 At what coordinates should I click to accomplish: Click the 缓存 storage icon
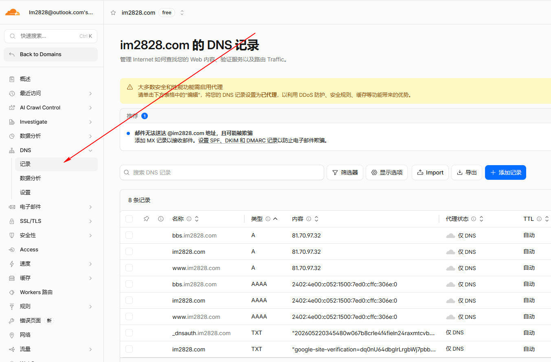pyautogui.click(x=12, y=278)
